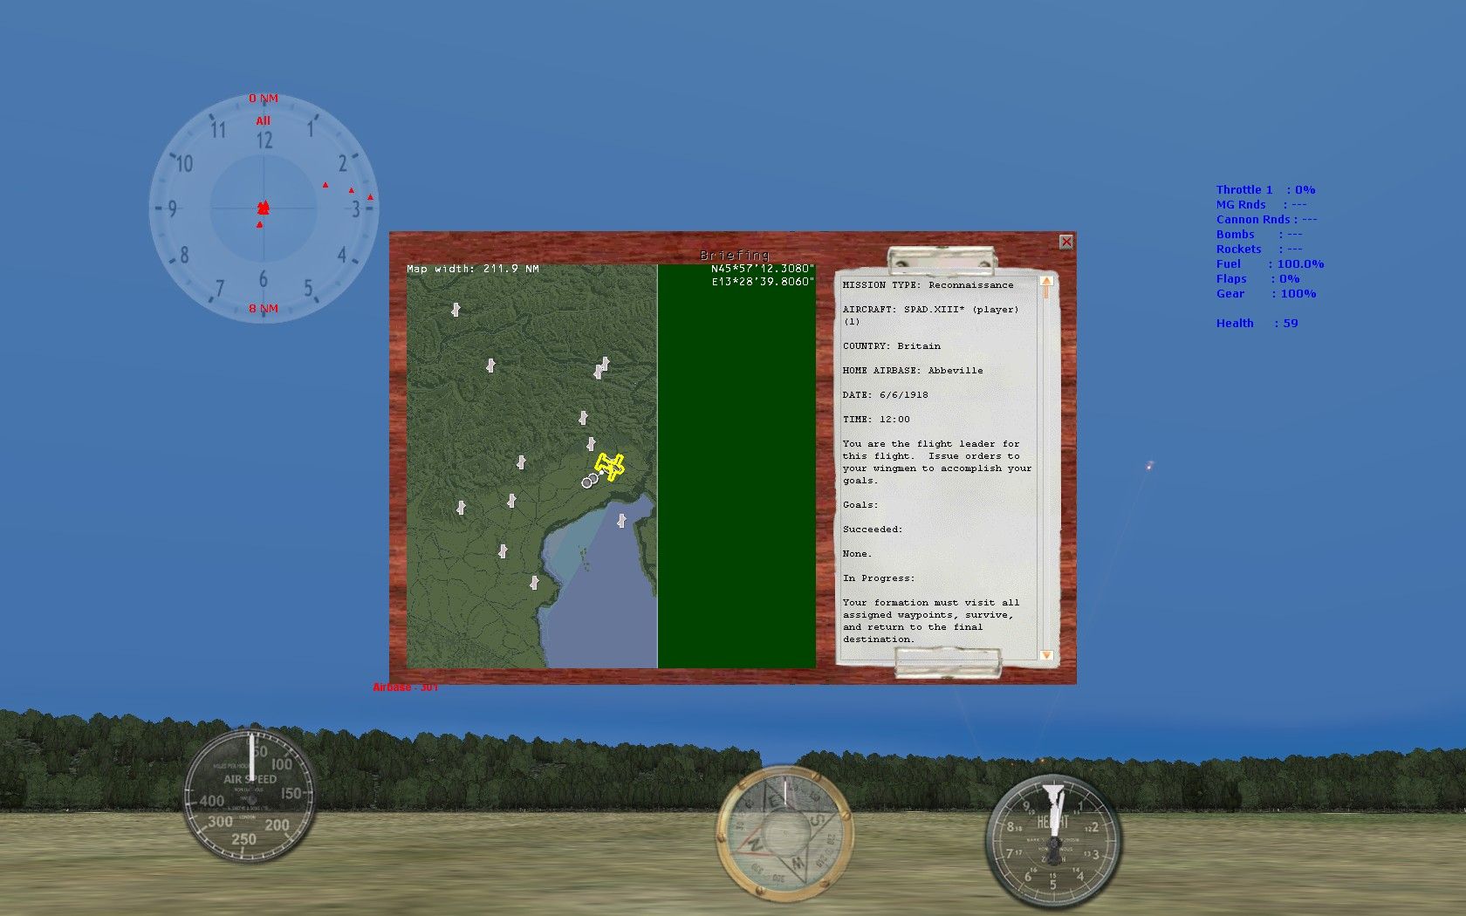The width and height of the screenshot is (1466, 916).
Task: Select the airbase marker over the sea
Action: pyautogui.click(x=621, y=521)
